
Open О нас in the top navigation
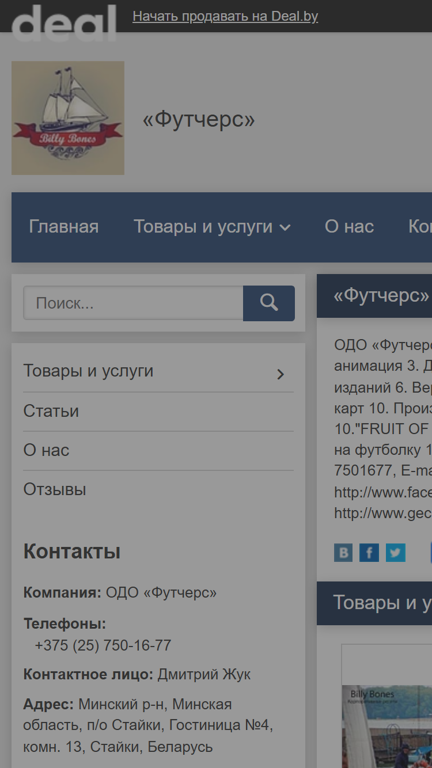(x=350, y=227)
